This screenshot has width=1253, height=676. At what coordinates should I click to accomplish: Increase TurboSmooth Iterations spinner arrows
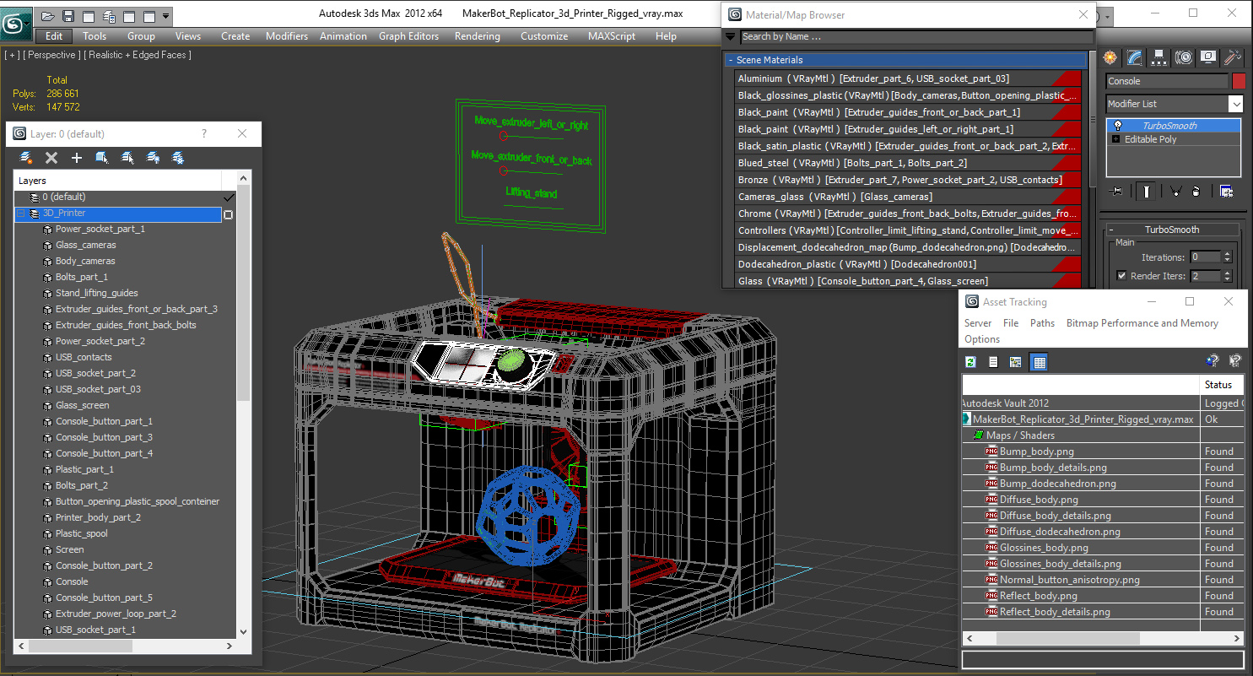click(x=1228, y=257)
